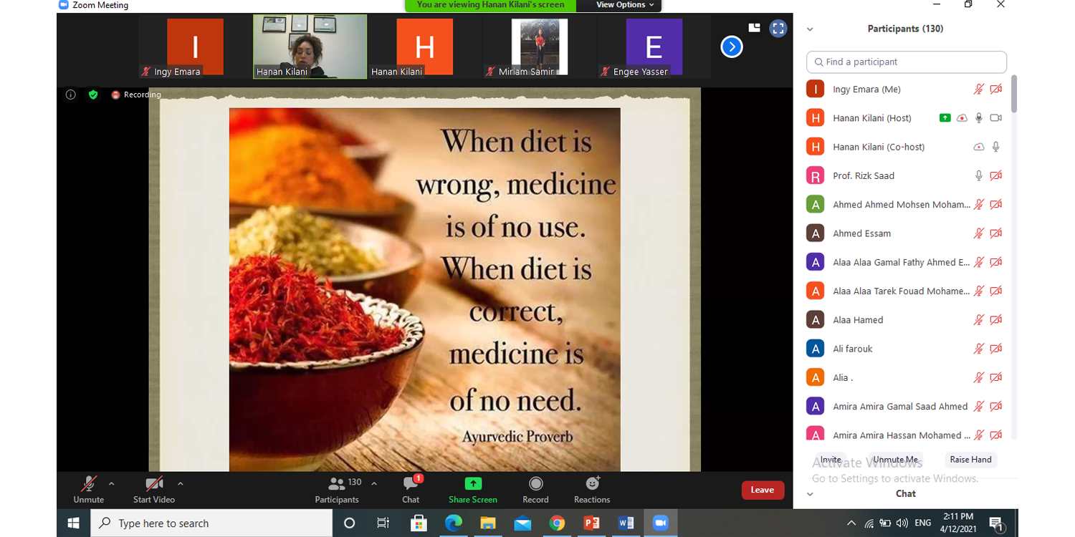The image size is (1075, 537).
Task: Open PowerPoint from the taskbar
Action: coord(592,523)
